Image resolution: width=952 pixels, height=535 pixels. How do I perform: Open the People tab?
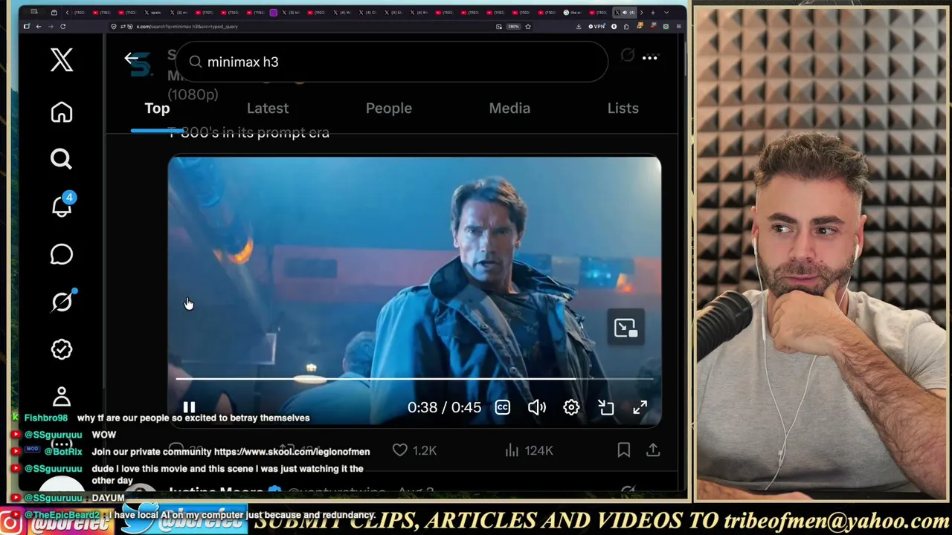(x=389, y=108)
